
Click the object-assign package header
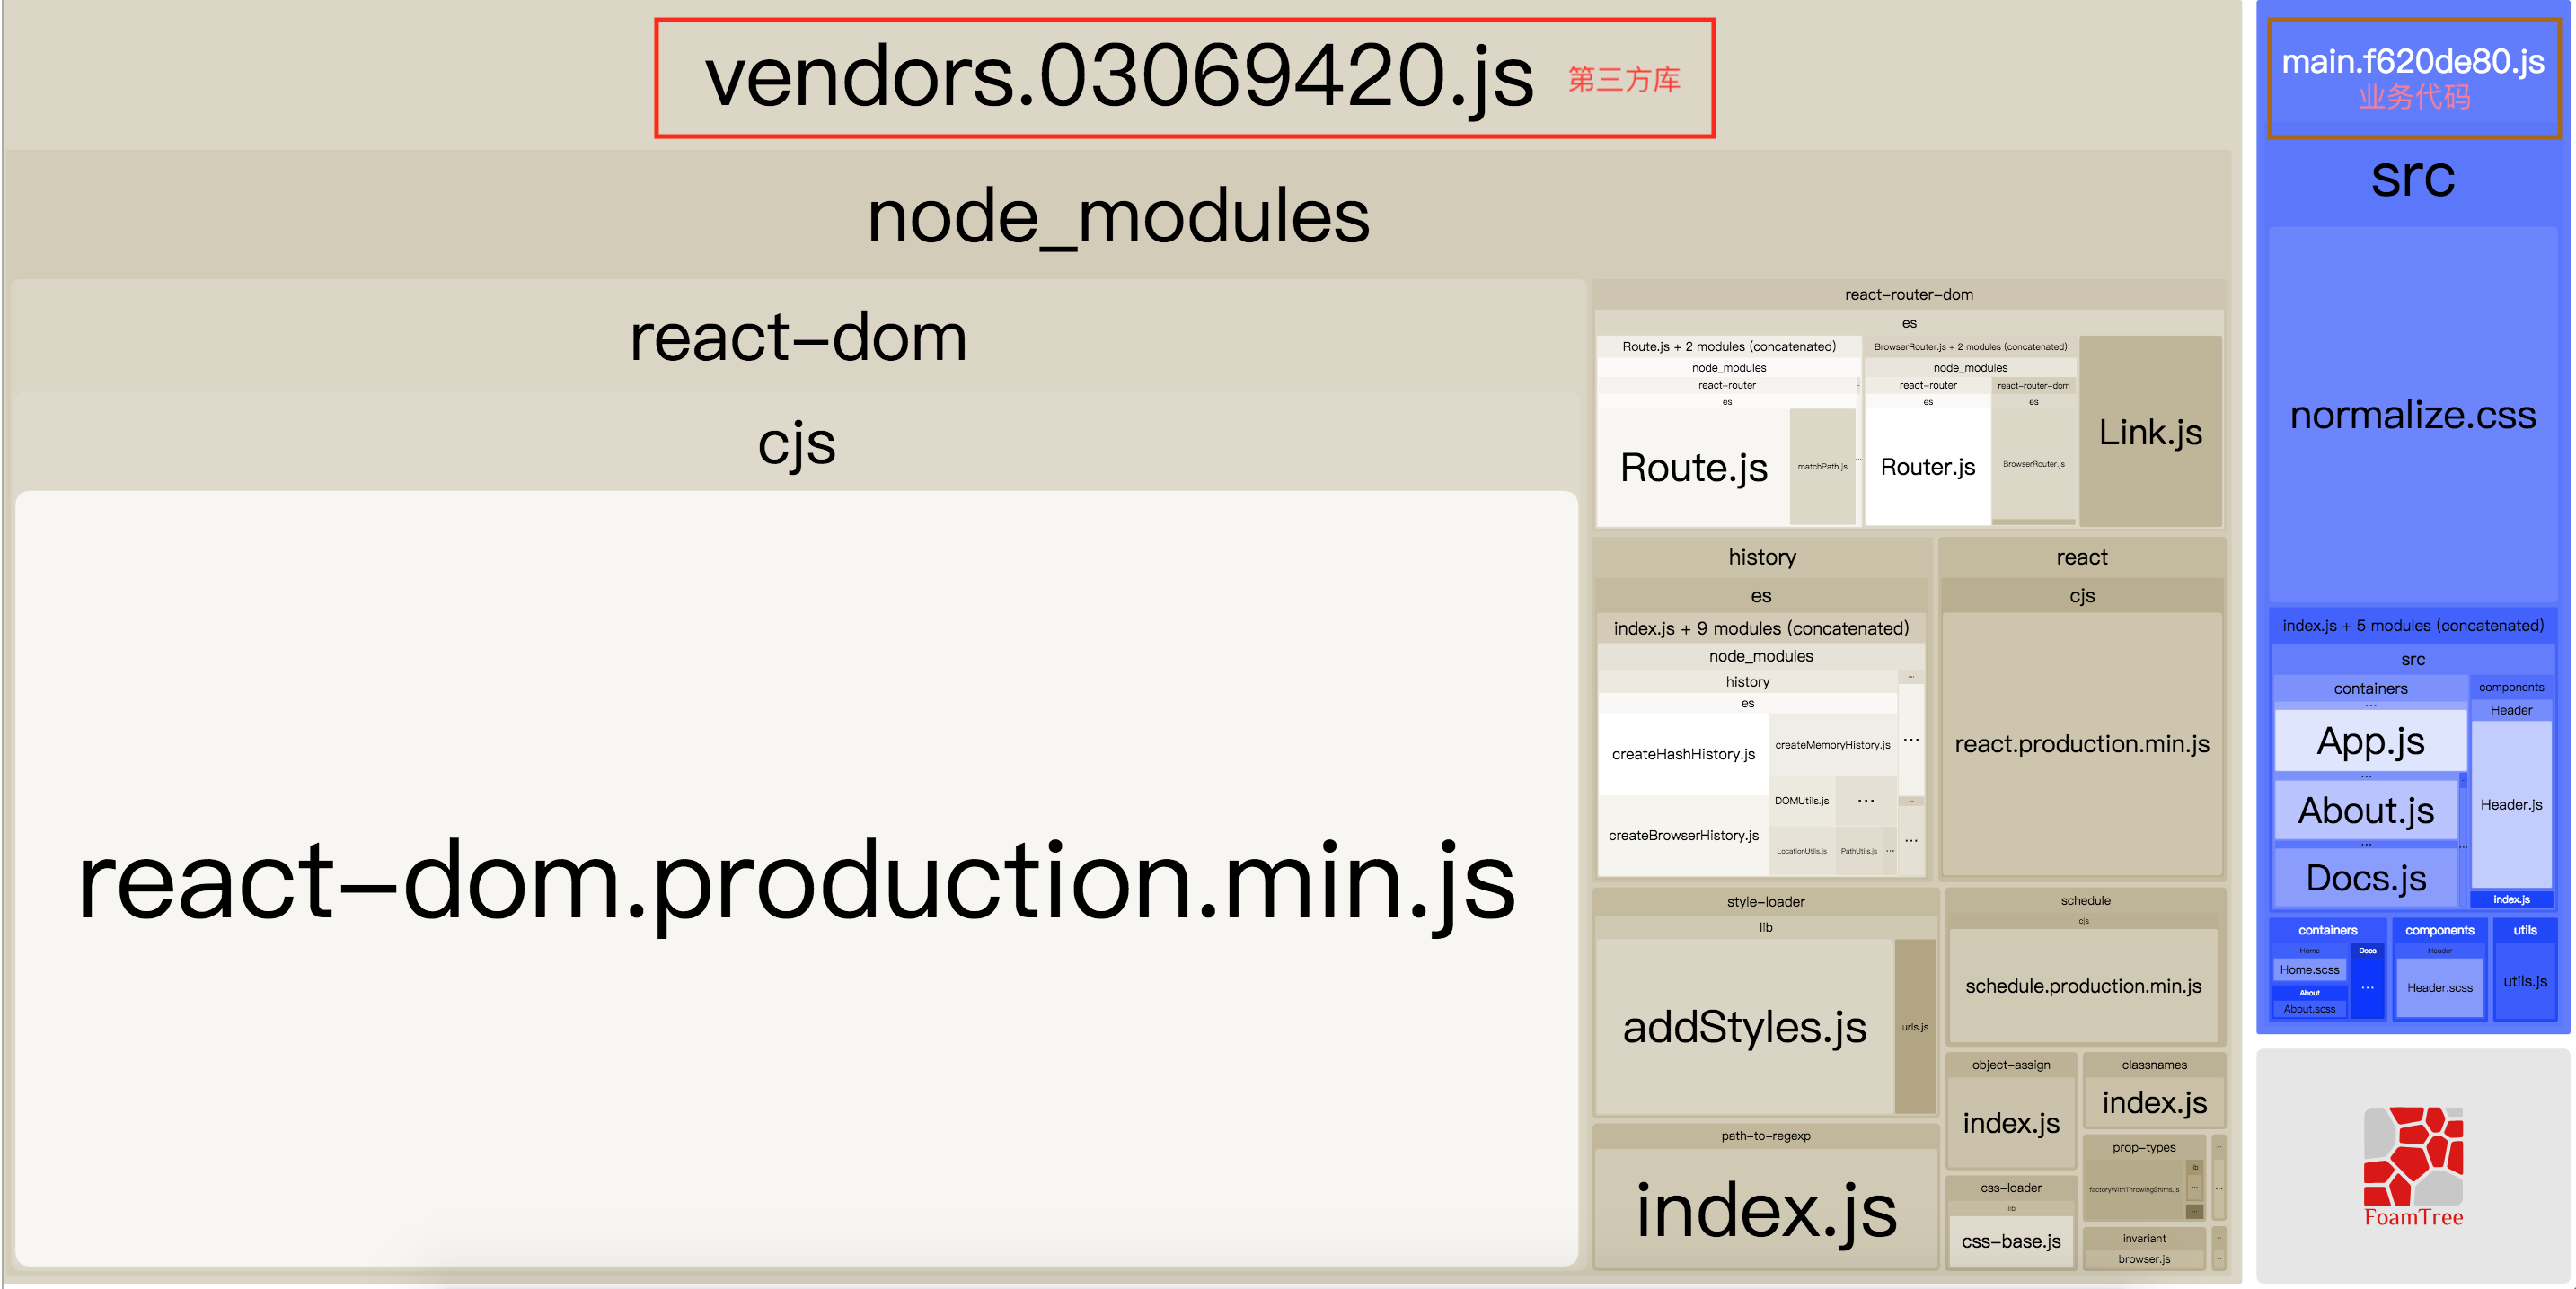[2010, 1065]
